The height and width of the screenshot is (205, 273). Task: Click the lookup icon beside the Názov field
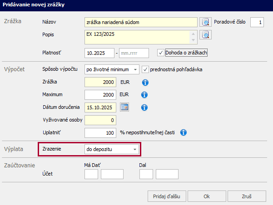[x=206, y=22]
